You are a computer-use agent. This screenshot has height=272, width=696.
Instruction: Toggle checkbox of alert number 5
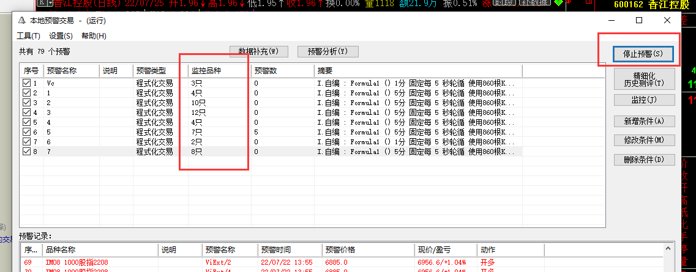click(27, 122)
